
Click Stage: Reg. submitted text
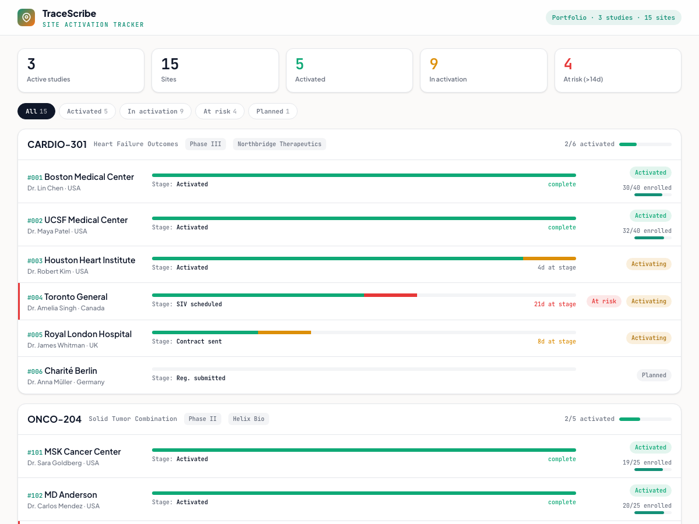(189, 378)
